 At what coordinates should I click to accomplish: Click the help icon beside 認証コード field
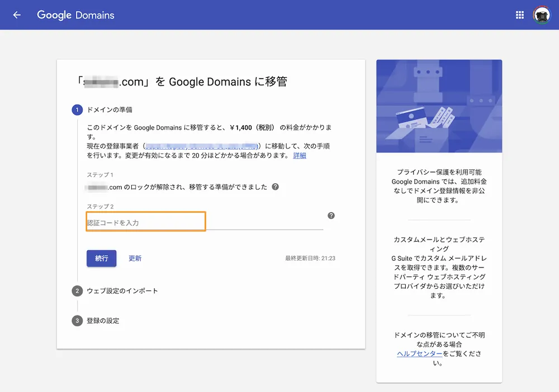(x=331, y=216)
